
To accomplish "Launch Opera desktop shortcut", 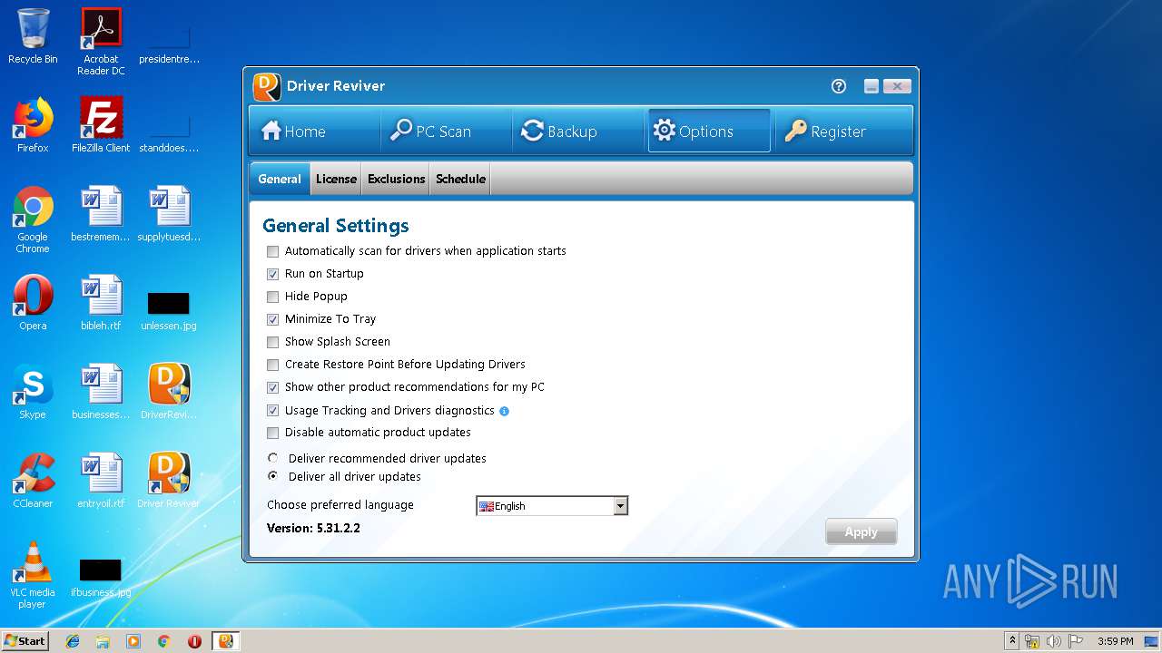I will 33,303.
